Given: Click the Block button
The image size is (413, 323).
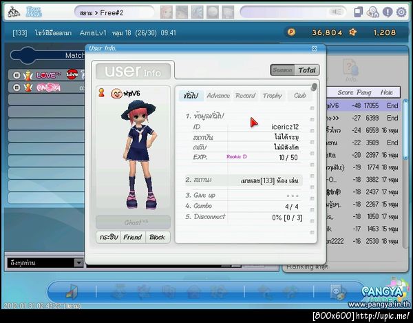Looking at the screenshot, I should [157, 237].
